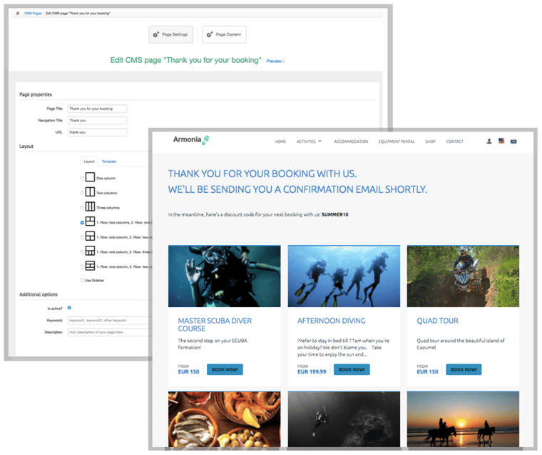The width and height of the screenshot is (542, 455).
Task: Click the One column layout icon
Action: (90, 177)
